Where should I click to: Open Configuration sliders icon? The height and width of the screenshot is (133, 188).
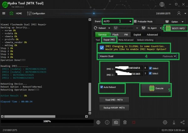pyautogui.click(x=29, y=13)
